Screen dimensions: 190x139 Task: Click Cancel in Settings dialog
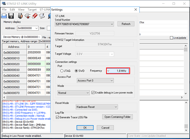[105, 128]
